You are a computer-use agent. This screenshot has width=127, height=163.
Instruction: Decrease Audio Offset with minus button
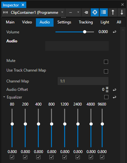(x=107, y=91)
